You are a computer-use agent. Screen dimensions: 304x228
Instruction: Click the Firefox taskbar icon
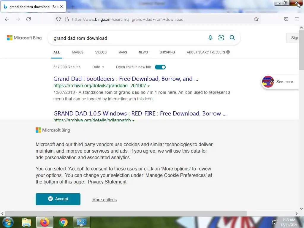tap(45, 222)
